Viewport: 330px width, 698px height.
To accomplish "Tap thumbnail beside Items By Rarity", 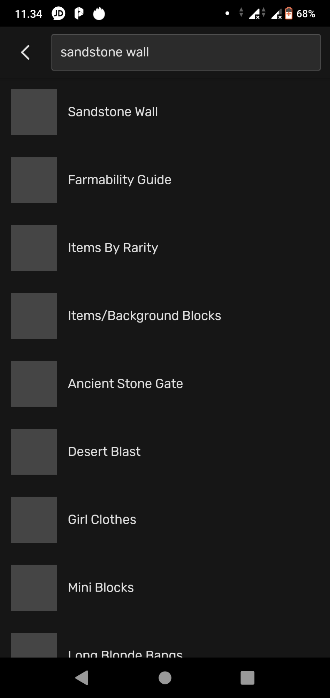I will click(34, 248).
